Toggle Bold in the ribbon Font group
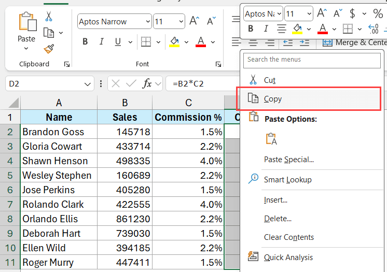The height and width of the screenshot is (272, 387). tap(85, 42)
